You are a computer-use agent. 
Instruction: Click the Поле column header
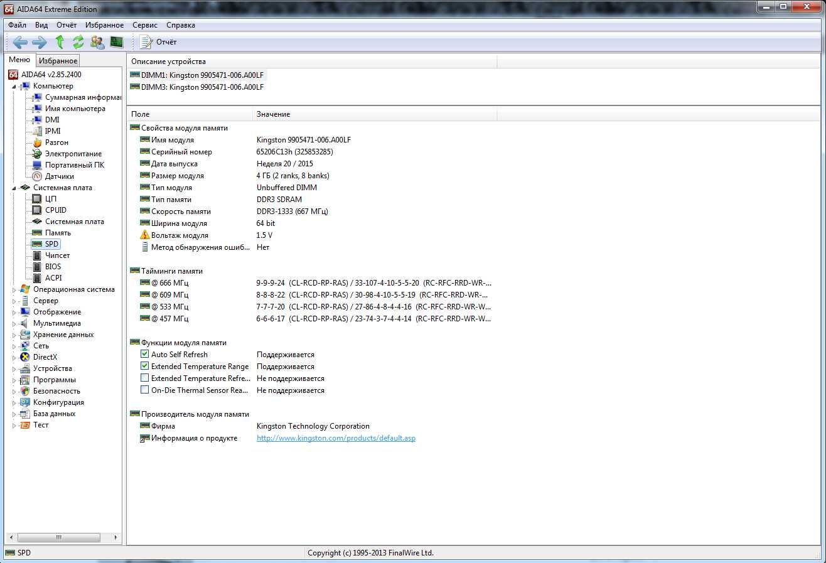point(190,114)
